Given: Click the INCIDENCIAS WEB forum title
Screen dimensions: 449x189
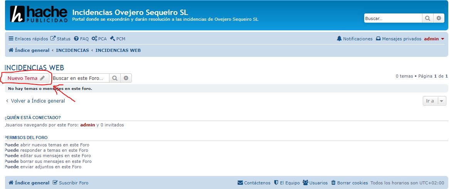Looking at the screenshot, I should pyautogui.click(x=34, y=68).
